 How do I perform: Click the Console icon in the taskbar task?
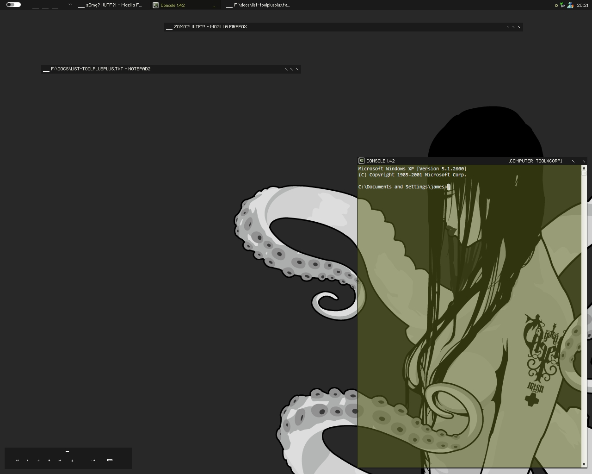[x=156, y=5]
